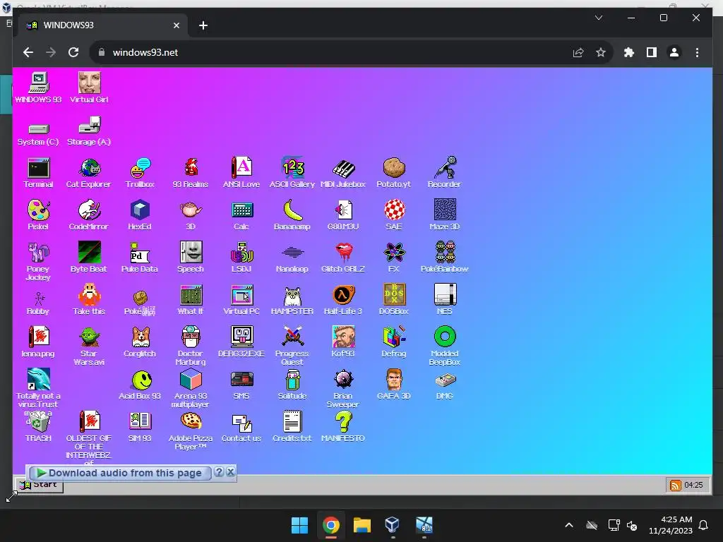This screenshot has height=542, width=723.
Task: Launch Doctor Marburg icon
Action: tap(191, 346)
